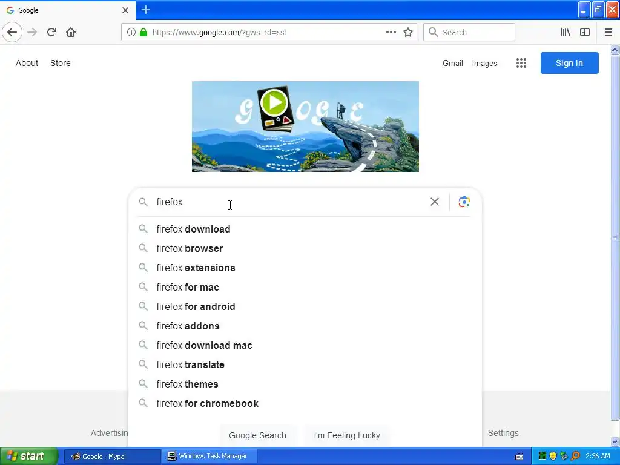Search by image with Google Lens
This screenshot has height=465, width=620.
pyautogui.click(x=464, y=202)
